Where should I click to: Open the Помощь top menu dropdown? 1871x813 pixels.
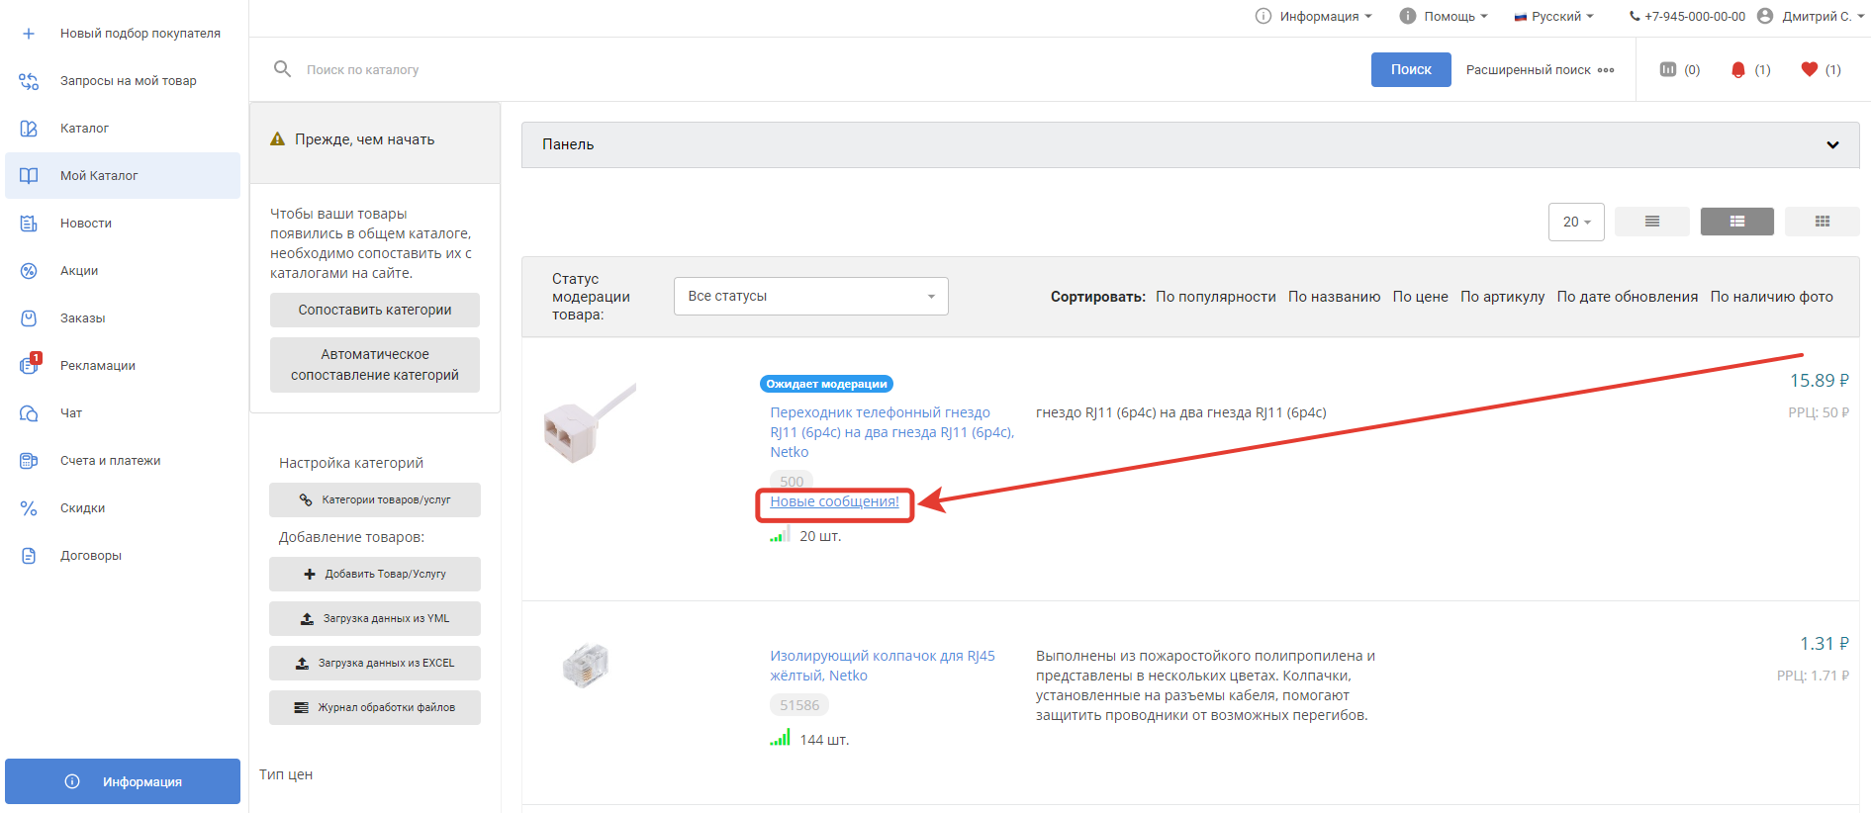click(x=1444, y=16)
